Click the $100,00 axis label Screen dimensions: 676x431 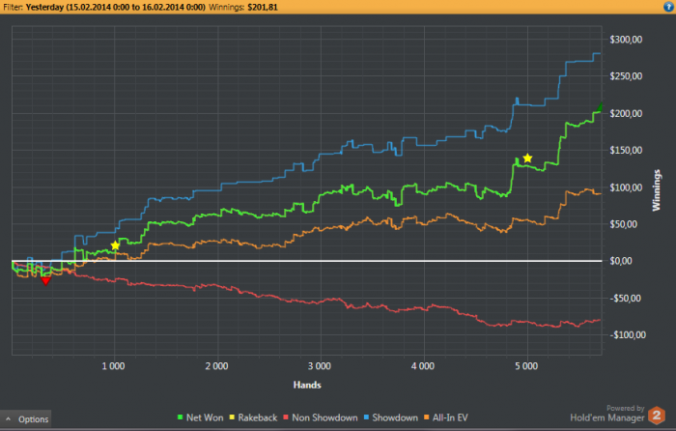tap(626, 187)
